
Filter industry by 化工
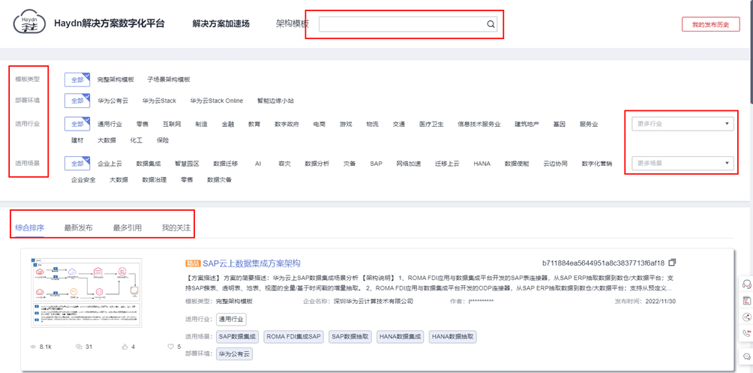click(136, 140)
